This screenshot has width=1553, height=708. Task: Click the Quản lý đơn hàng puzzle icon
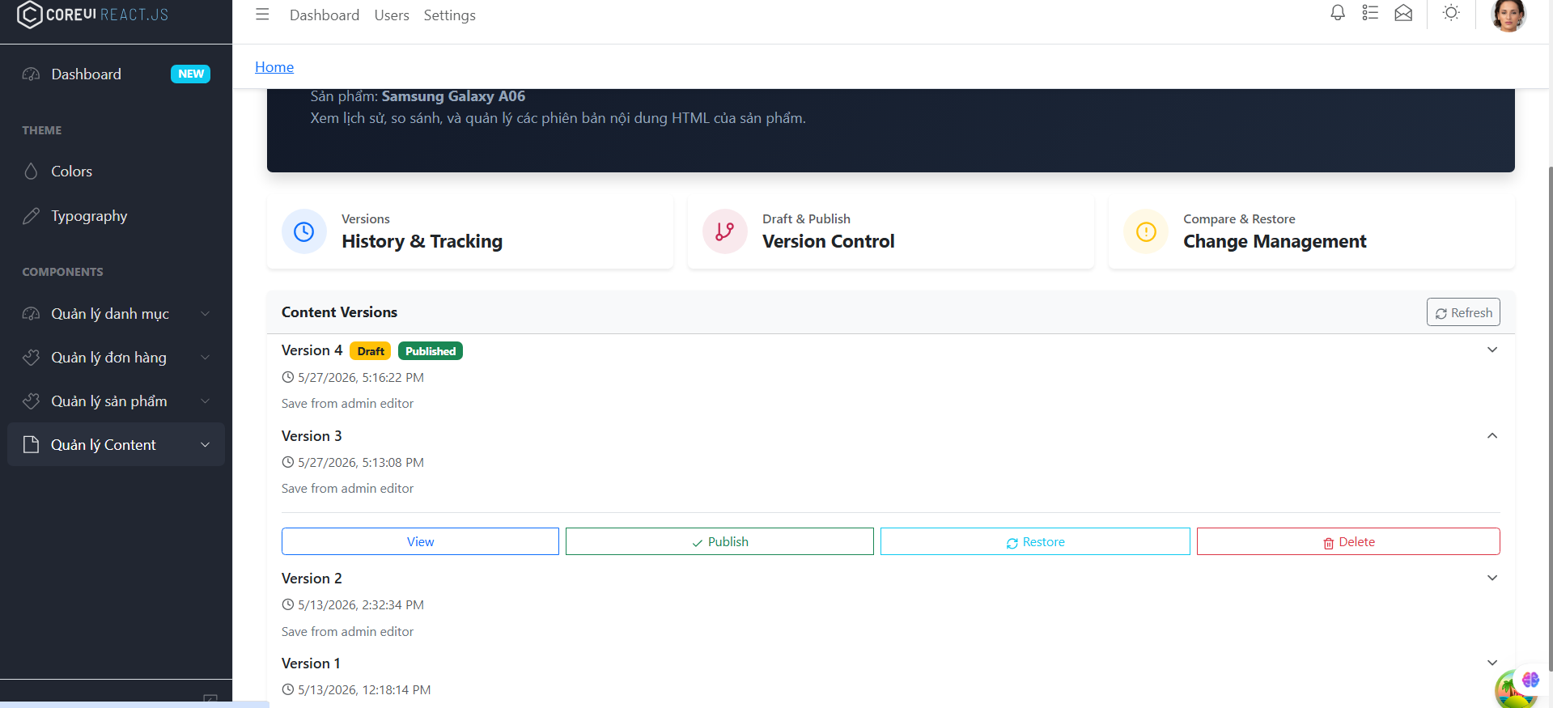(31, 358)
